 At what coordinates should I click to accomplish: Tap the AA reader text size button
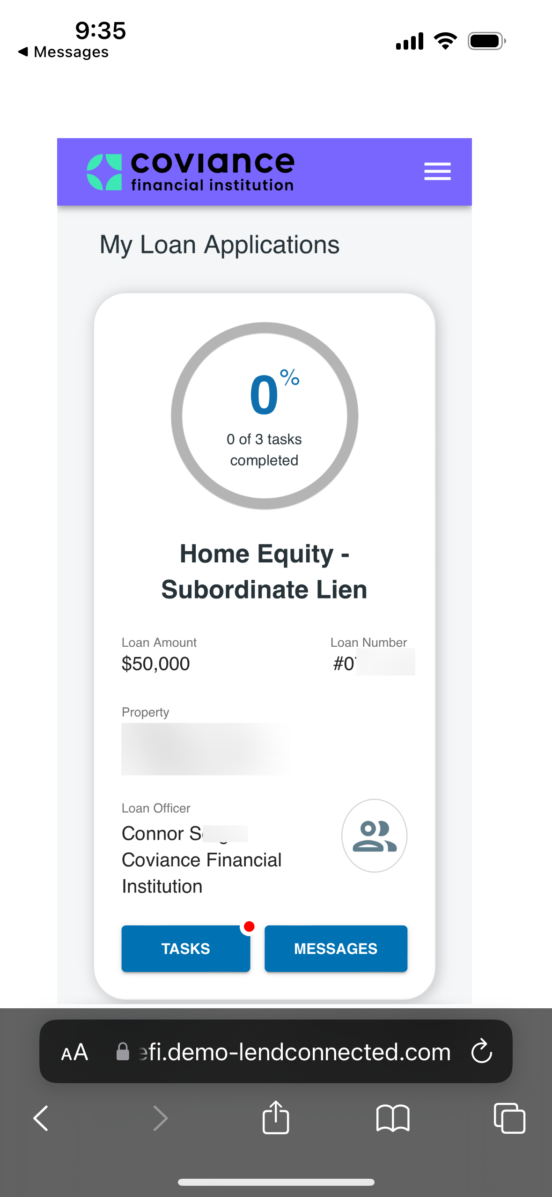click(75, 1052)
